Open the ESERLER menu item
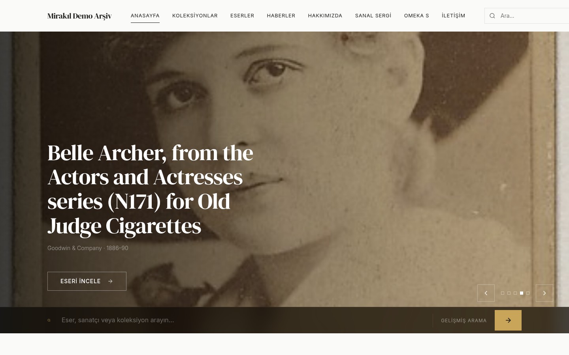The width and height of the screenshot is (569, 355). [242, 16]
